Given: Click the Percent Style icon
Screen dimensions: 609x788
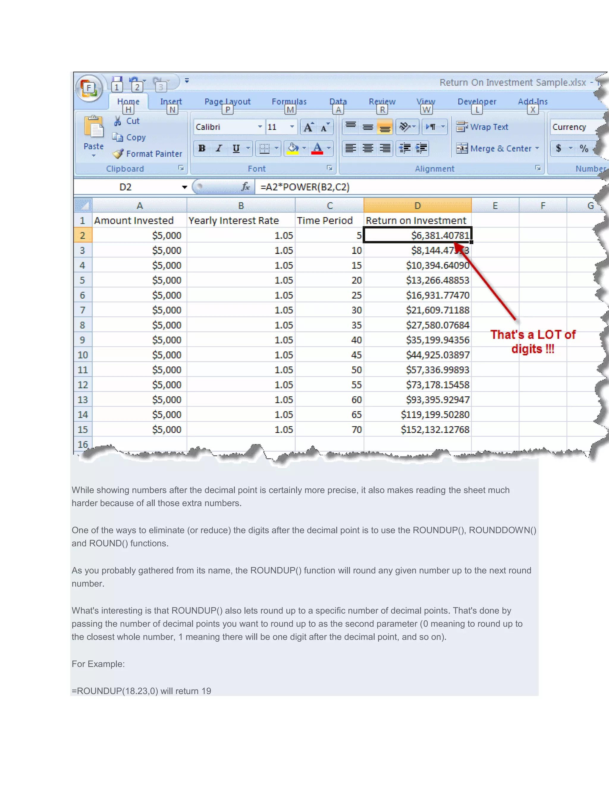Looking at the screenshot, I should tap(584, 148).
